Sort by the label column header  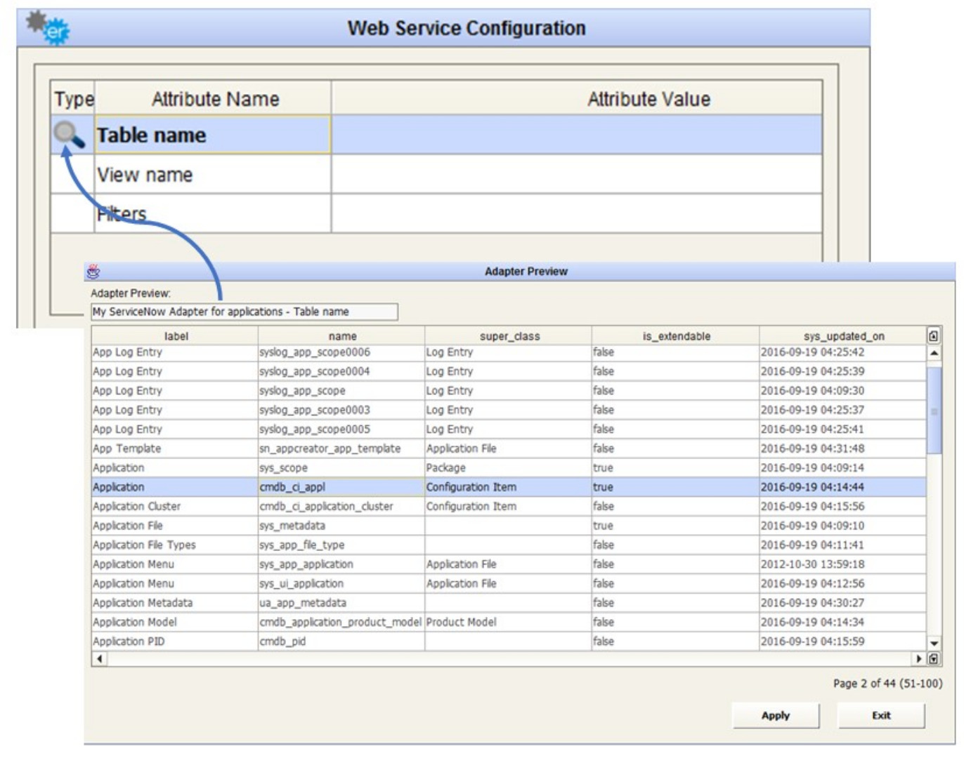(x=176, y=336)
